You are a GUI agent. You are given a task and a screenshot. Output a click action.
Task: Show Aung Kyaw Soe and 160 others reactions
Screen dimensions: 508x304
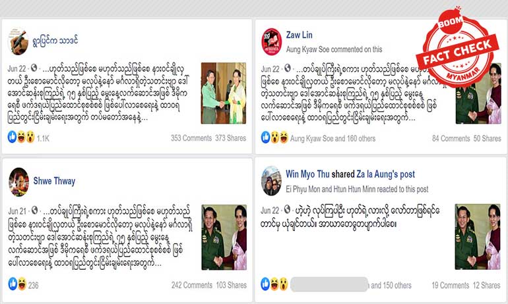tap(333, 139)
